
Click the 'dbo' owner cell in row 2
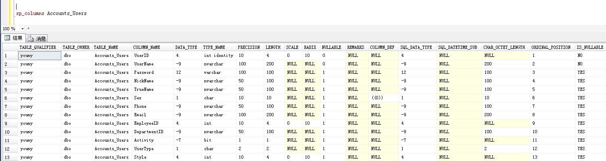(x=77, y=64)
